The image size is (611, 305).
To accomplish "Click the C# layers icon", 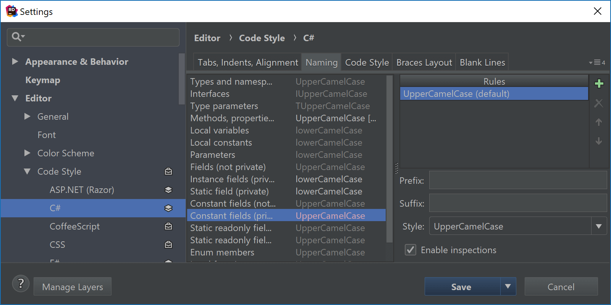I will point(168,208).
